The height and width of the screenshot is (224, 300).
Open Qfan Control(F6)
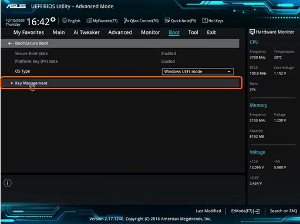(x=141, y=21)
